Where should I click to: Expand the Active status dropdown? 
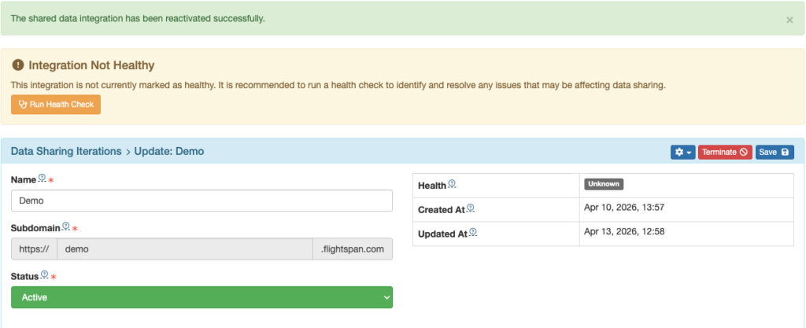coord(201,297)
